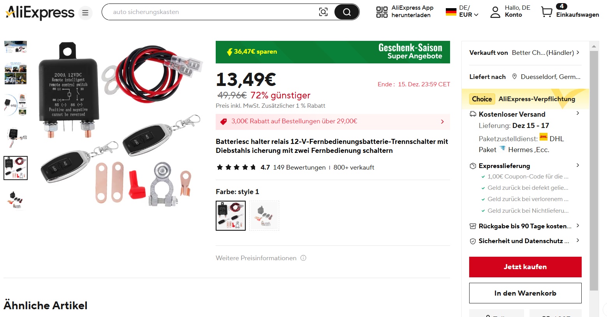
Task: Select the second color style variant
Action: click(x=264, y=215)
